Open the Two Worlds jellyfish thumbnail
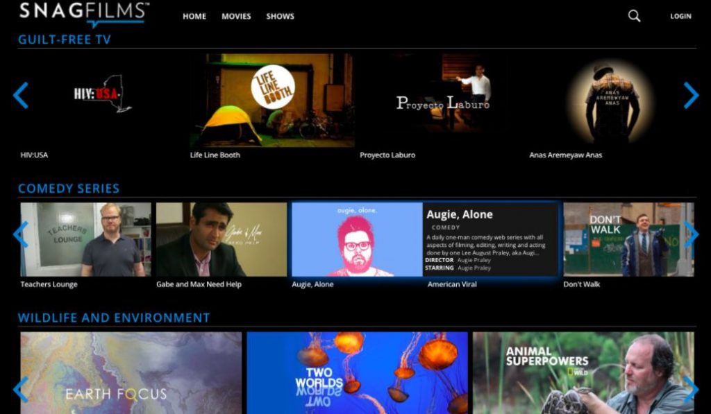 click(x=357, y=373)
